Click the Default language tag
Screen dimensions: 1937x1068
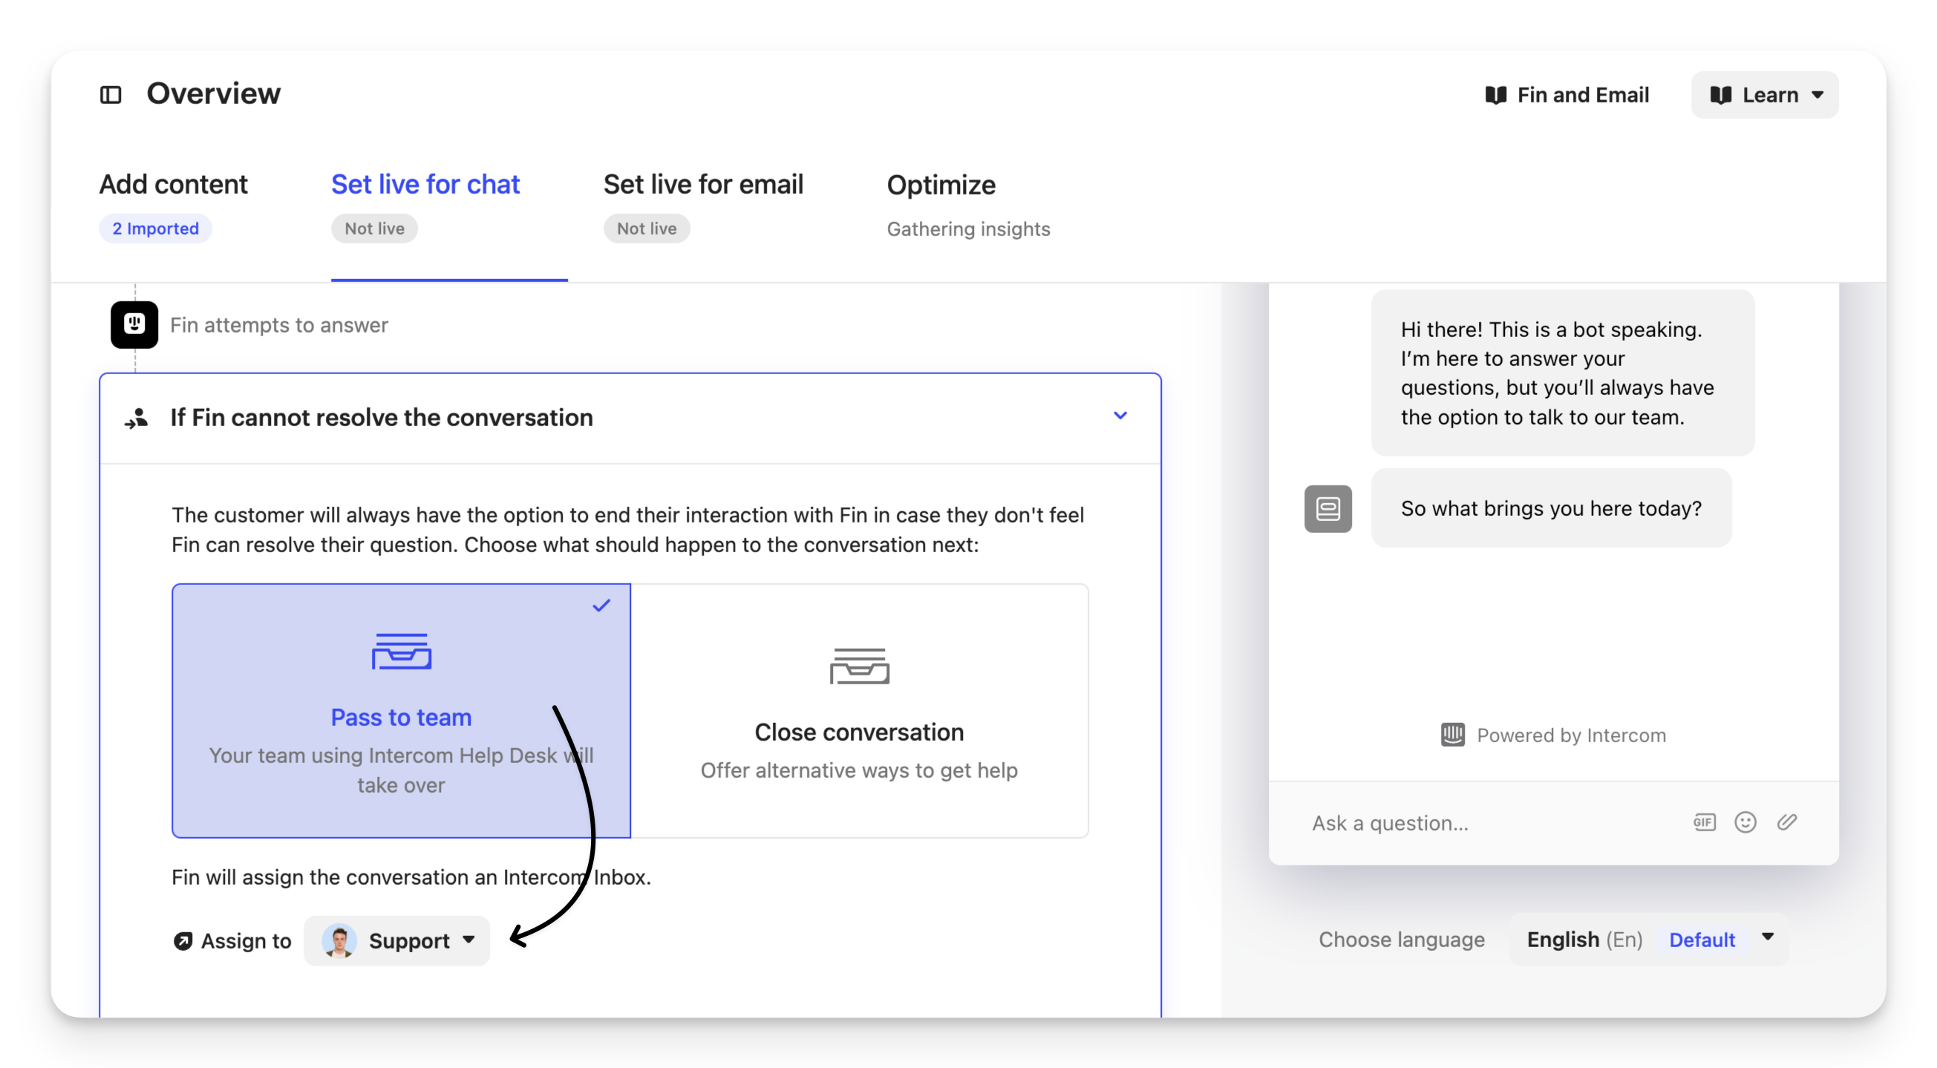tap(1702, 940)
